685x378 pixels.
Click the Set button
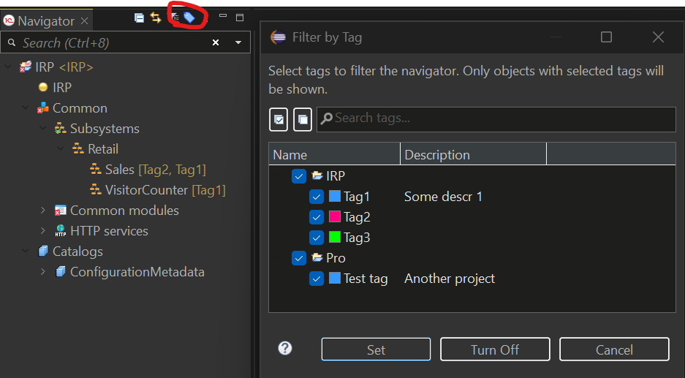click(376, 349)
